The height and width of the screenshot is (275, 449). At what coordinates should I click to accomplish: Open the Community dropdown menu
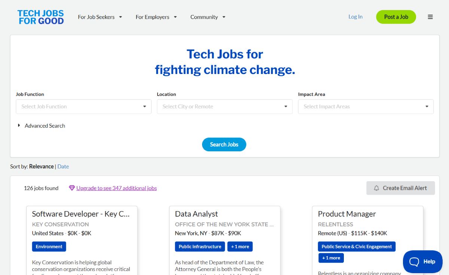click(x=208, y=17)
